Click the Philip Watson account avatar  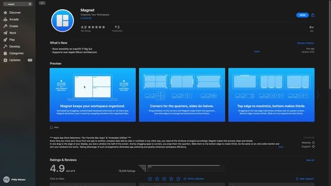[7, 179]
